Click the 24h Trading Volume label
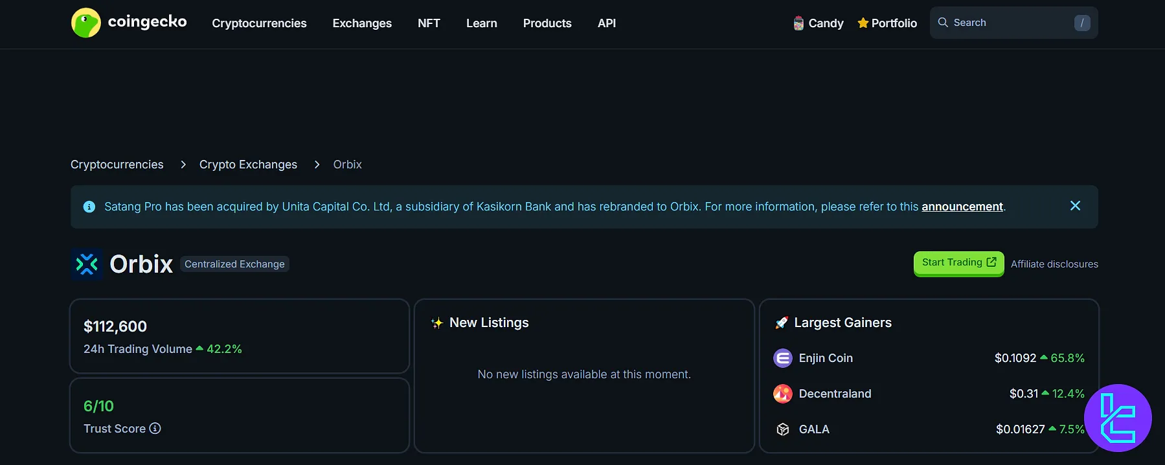 click(x=138, y=349)
